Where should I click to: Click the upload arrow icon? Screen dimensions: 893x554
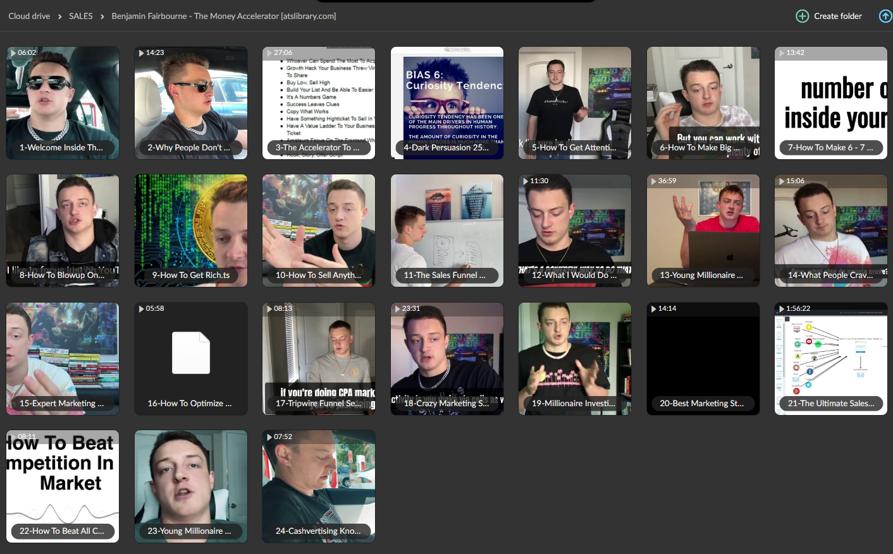(885, 16)
